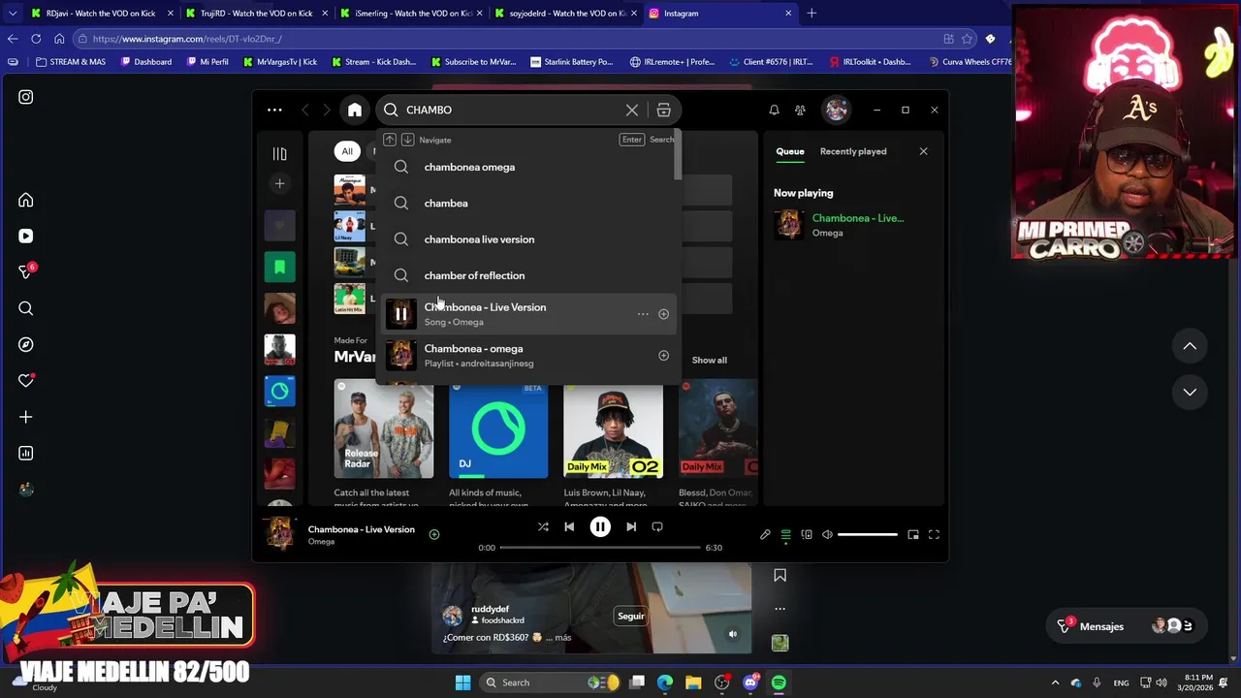Switch to the Queue tab

click(x=790, y=151)
